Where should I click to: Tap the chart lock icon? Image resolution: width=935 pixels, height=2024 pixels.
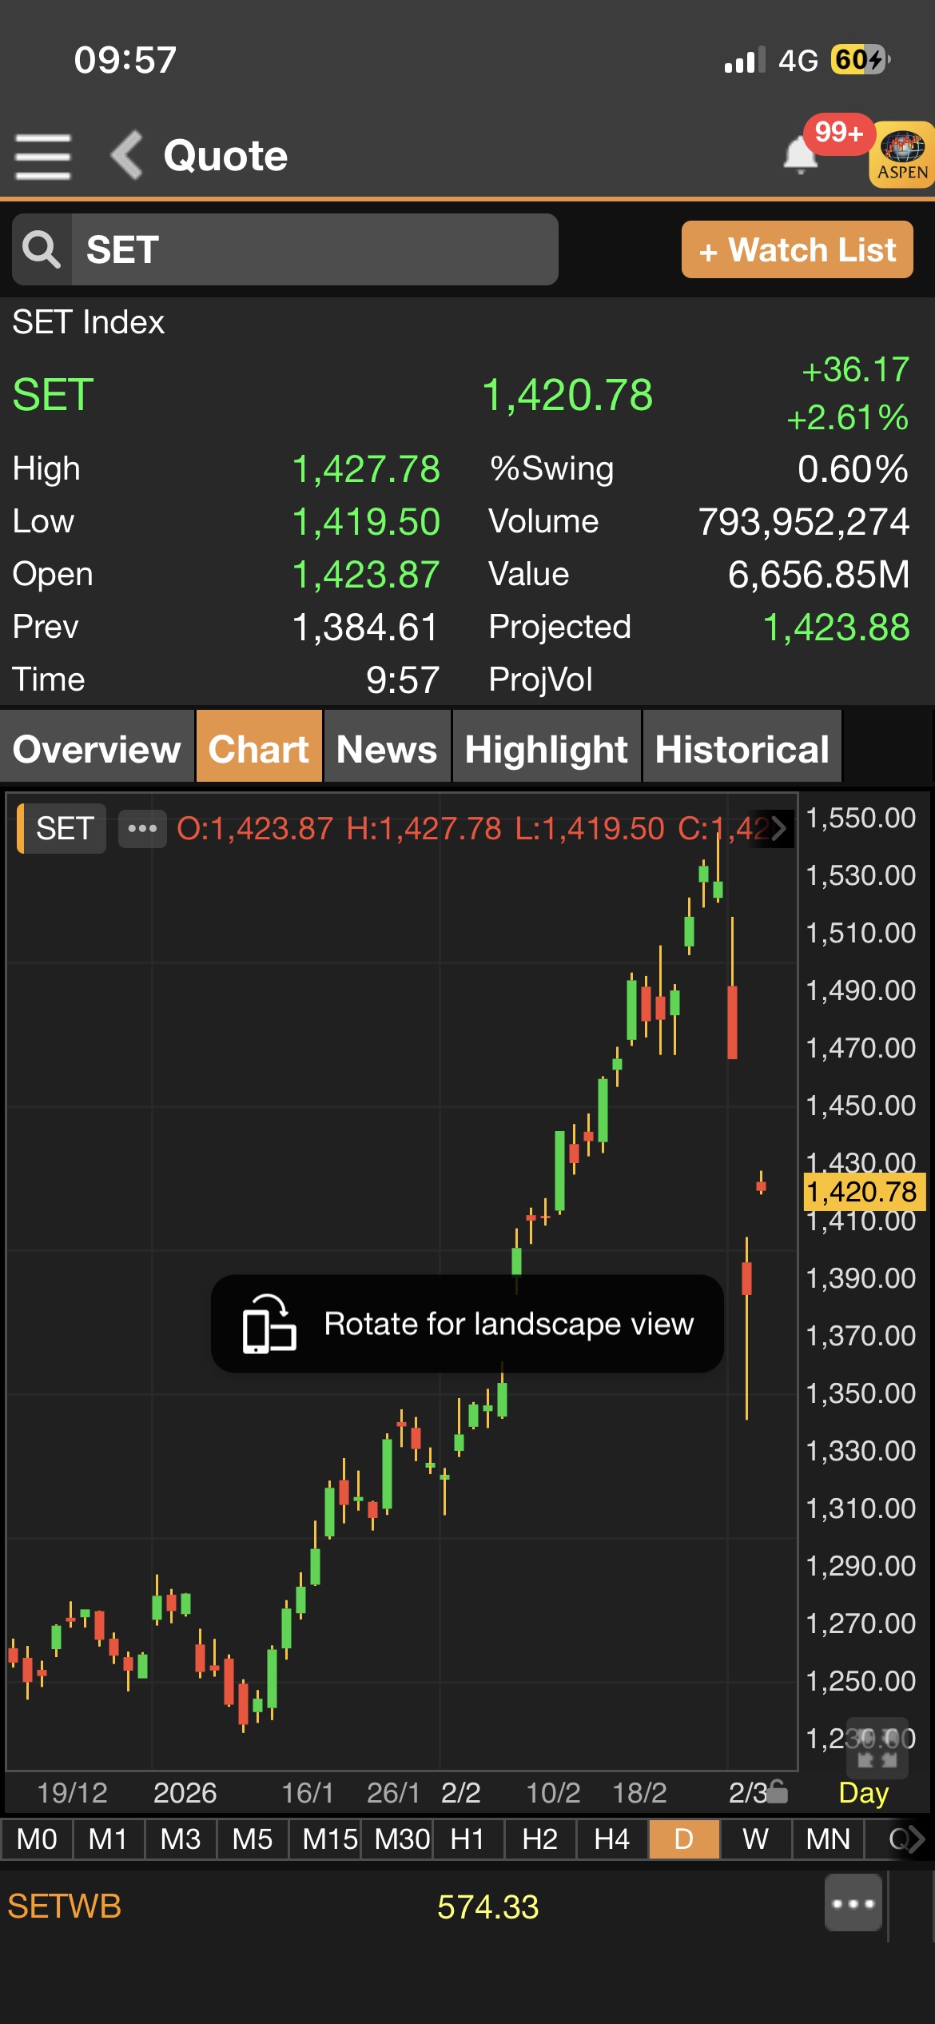pyautogui.click(x=777, y=1793)
